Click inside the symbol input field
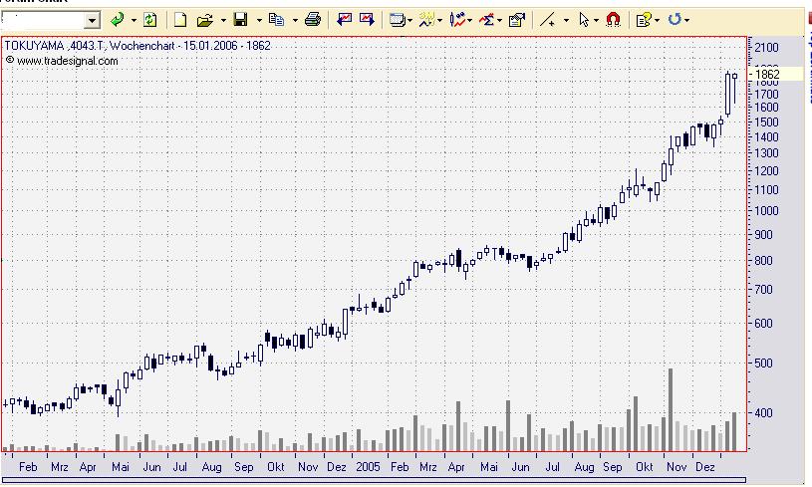The image size is (812, 487). point(43,20)
